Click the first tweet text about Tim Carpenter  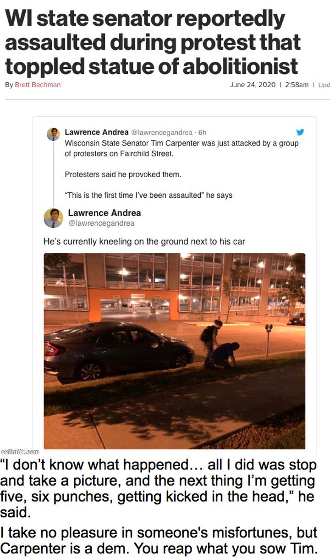(x=181, y=148)
